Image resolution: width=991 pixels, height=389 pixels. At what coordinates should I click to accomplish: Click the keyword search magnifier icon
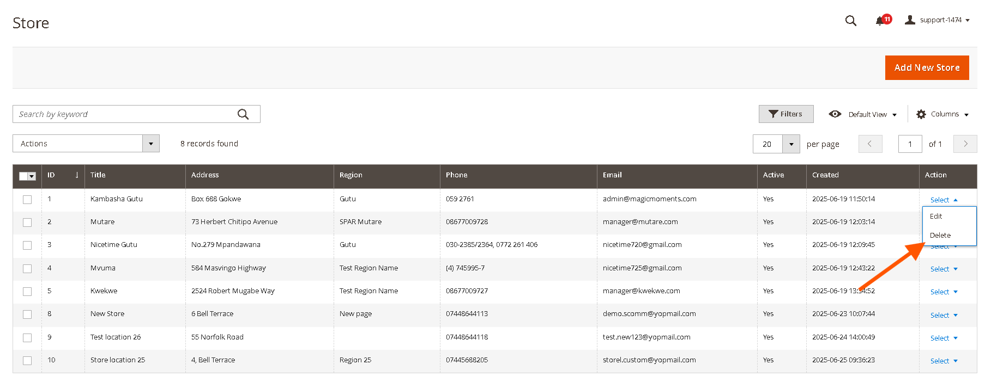click(x=243, y=114)
